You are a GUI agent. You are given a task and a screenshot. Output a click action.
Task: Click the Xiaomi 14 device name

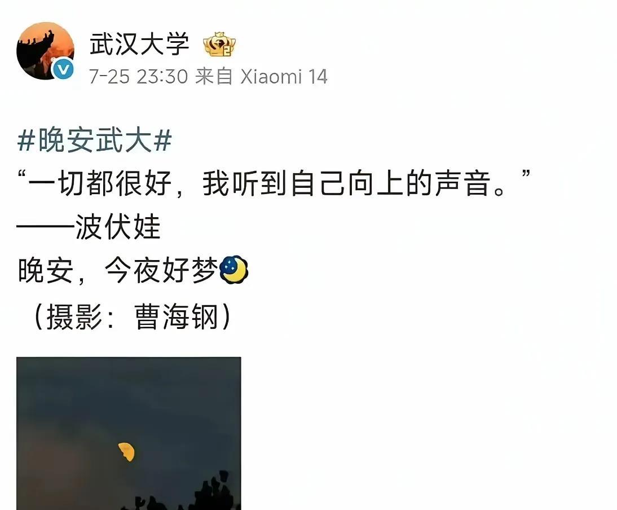[x=284, y=76]
